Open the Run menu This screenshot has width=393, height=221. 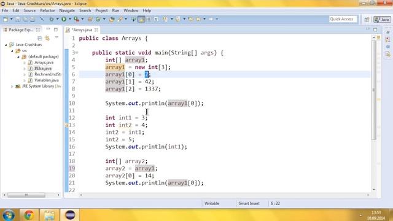click(115, 10)
